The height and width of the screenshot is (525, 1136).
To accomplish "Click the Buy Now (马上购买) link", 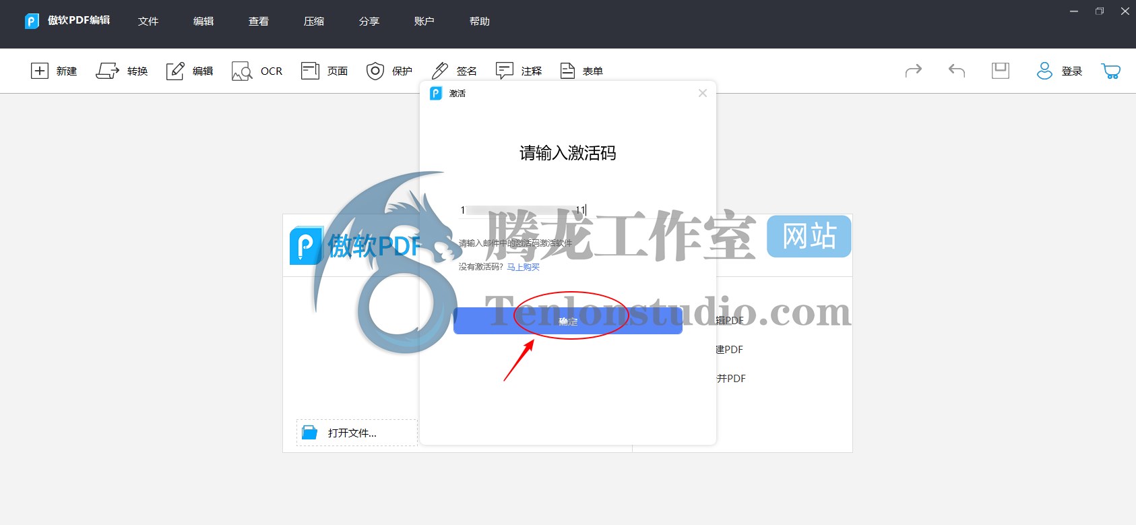I will (x=524, y=268).
